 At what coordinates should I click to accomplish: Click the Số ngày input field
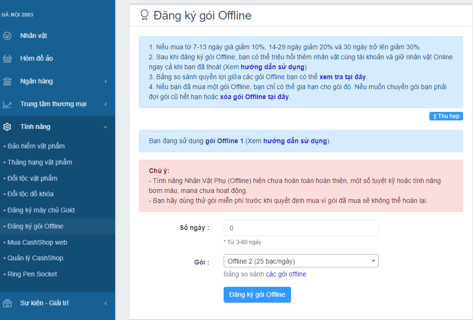301,228
